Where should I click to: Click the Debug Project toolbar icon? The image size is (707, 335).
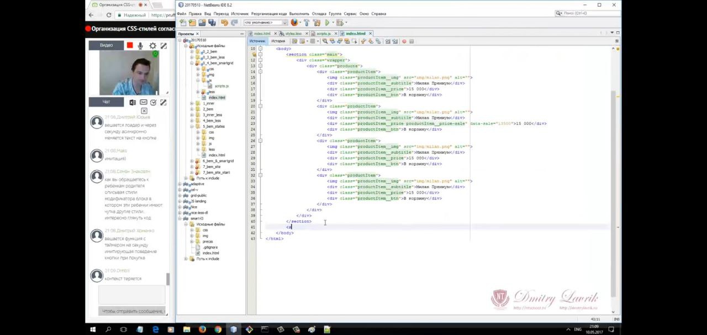click(x=340, y=23)
